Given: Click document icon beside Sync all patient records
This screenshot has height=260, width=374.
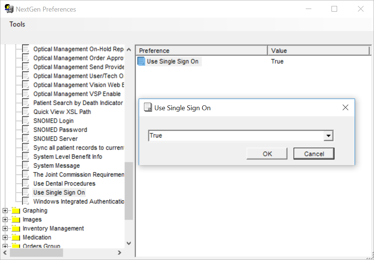Looking at the screenshot, I should (25, 148).
